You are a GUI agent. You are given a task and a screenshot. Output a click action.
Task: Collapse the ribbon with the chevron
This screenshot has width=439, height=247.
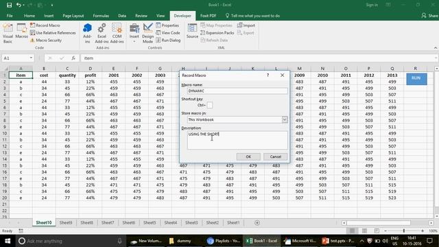coord(436,47)
